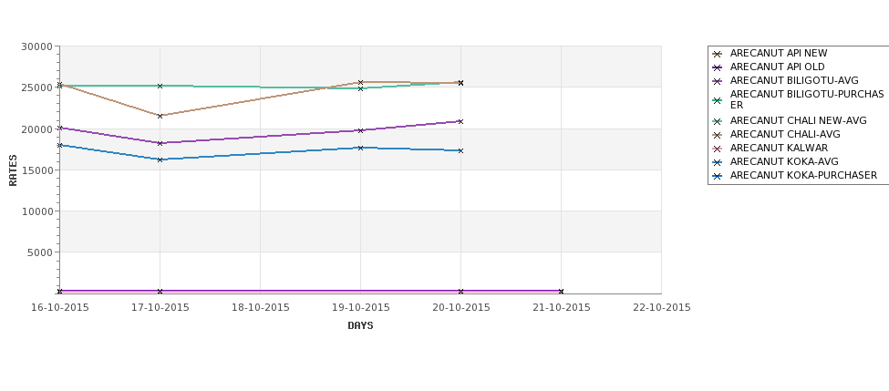Click the bottom line point at 21-10-2015

pyautogui.click(x=561, y=292)
